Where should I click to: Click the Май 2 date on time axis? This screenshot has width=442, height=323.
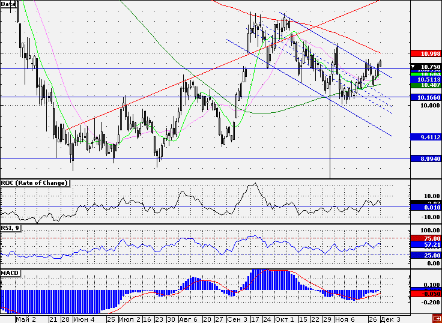(25, 319)
